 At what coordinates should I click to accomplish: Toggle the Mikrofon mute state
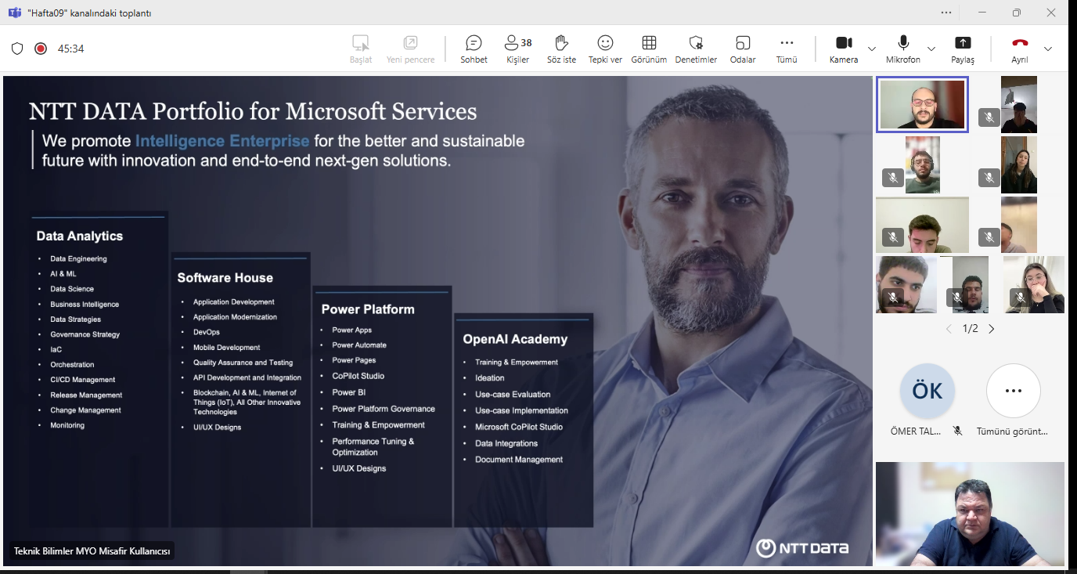(x=903, y=49)
